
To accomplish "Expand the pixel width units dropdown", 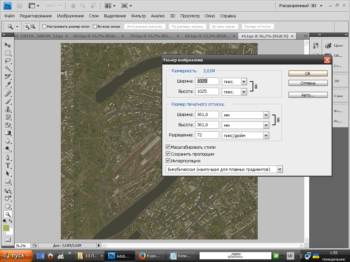I will (x=244, y=82).
